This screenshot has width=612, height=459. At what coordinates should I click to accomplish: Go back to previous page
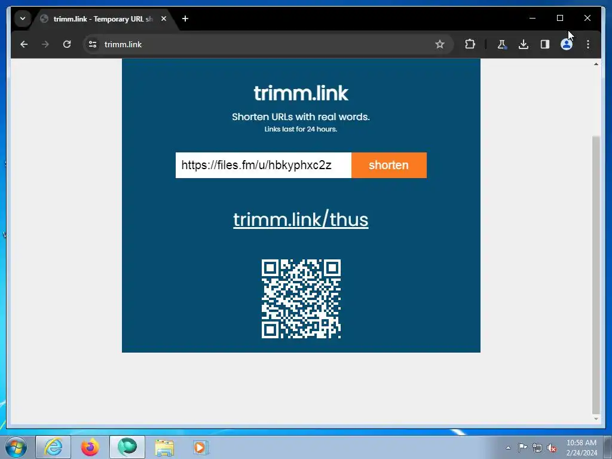pyautogui.click(x=24, y=44)
